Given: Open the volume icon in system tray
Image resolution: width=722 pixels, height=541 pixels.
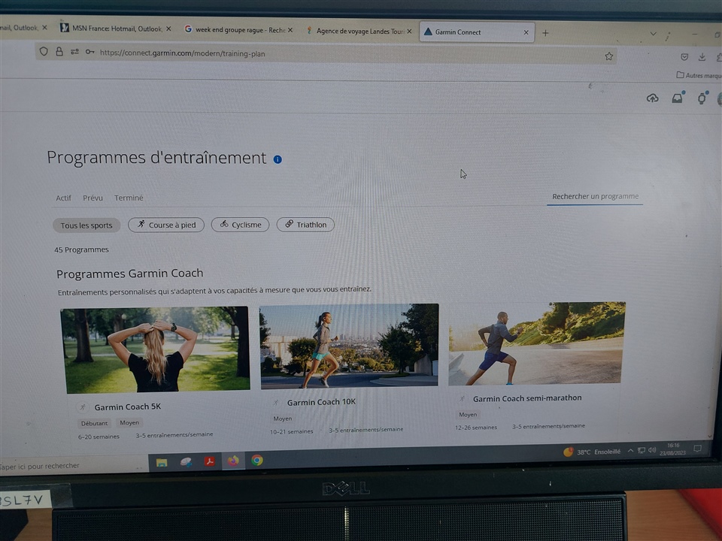Looking at the screenshot, I should (652, 450).
